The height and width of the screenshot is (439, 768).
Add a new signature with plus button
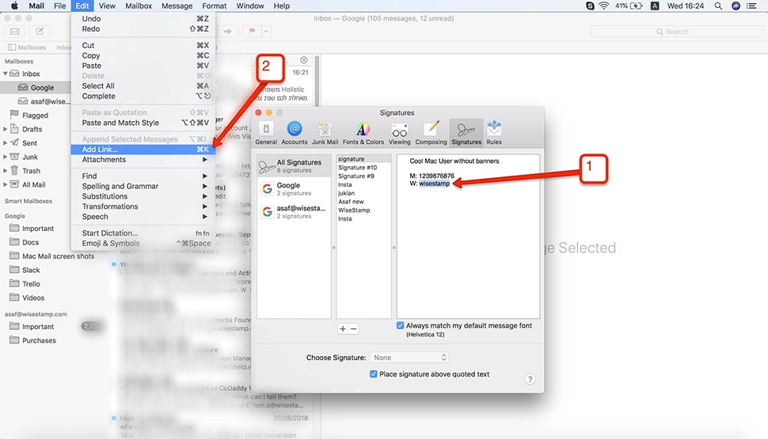343,329
